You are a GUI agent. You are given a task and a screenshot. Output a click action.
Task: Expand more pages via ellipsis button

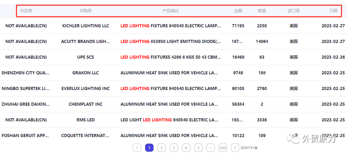210,148
